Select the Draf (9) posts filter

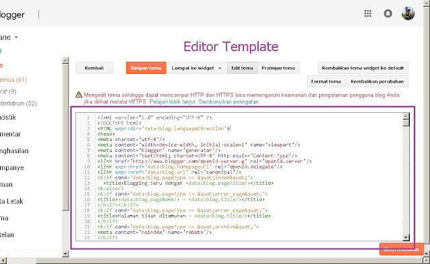[8, 91]
